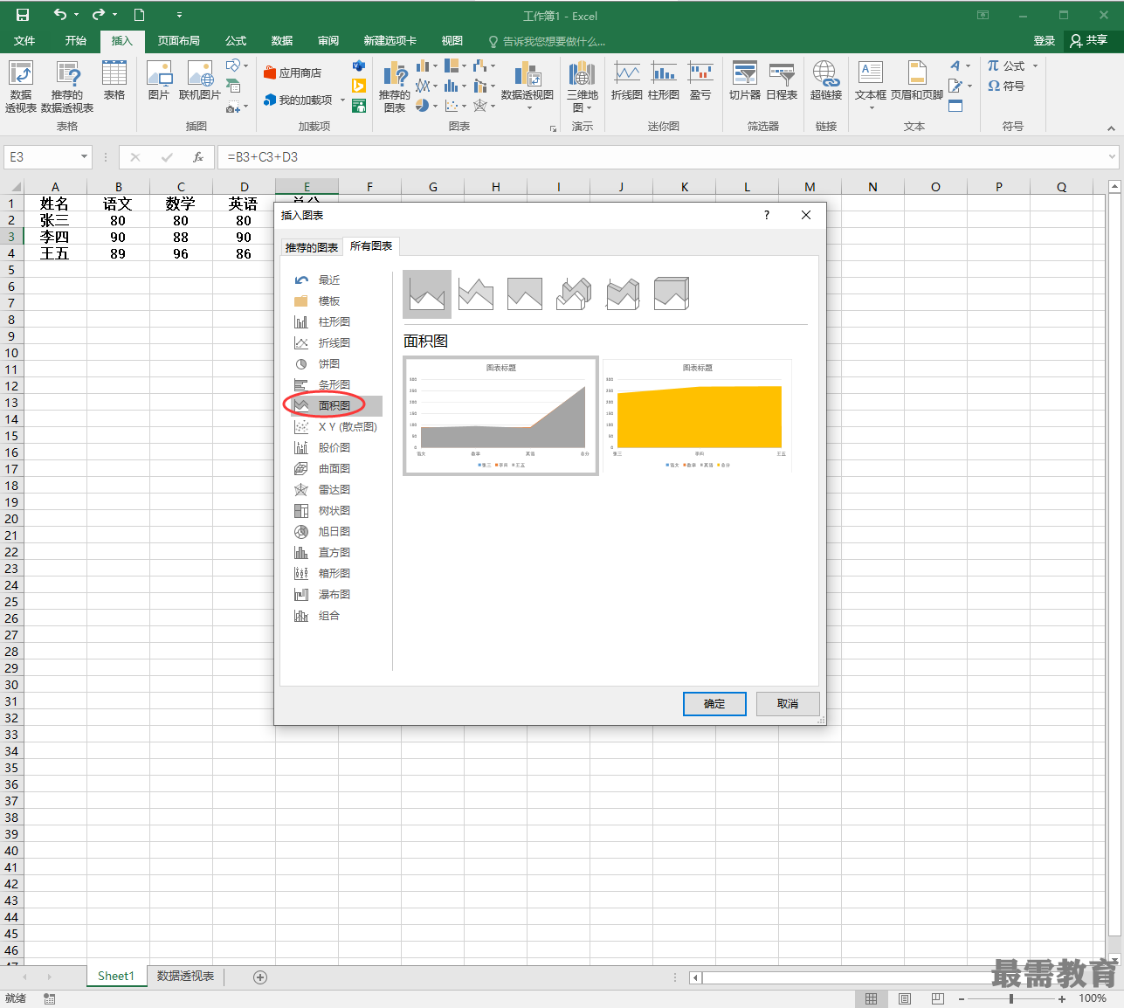Open My Add-ins (我的加载项) dropdown
The width and height of the screenshot is (1124, 1008).
pos(342,100)
